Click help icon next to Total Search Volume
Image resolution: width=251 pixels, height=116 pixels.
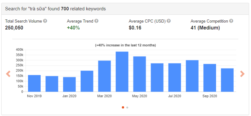click(x=45, y=21)
